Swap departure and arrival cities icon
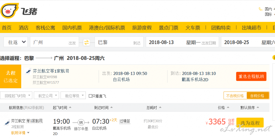 click(x=87, y=43)
